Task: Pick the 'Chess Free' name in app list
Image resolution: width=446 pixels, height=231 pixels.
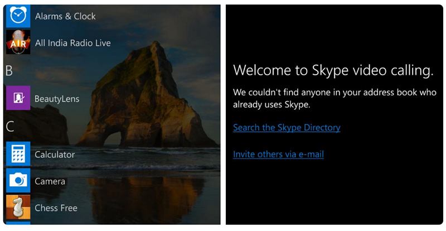Action: pos(56,208)
